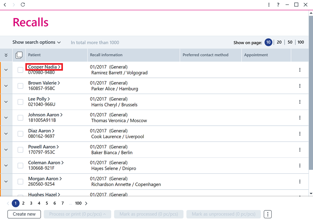The height and width of the screenshot is (221, 313).
Task: Go to next page with pagination arrow
Action: click(86, 203)
